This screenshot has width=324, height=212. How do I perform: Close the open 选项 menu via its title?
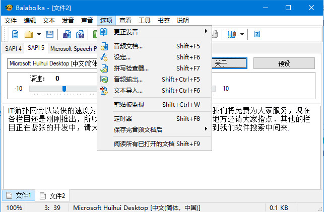click(106, 21)
